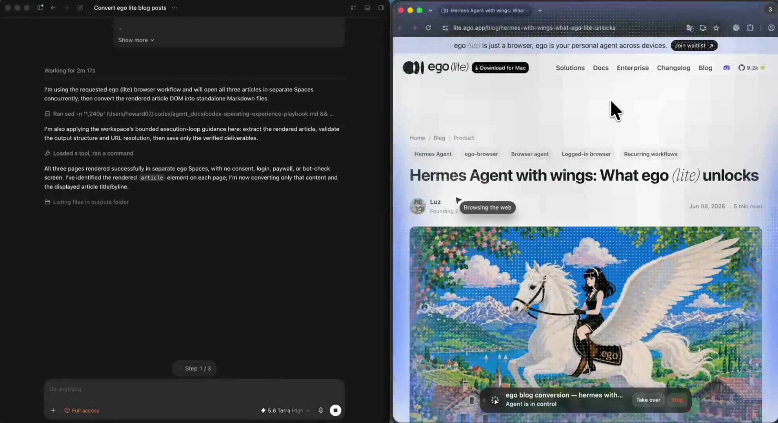View site information icon in the address bar
Image resolution: width=778 pixels, height=423 pixels.
click(x=445, y=28)
